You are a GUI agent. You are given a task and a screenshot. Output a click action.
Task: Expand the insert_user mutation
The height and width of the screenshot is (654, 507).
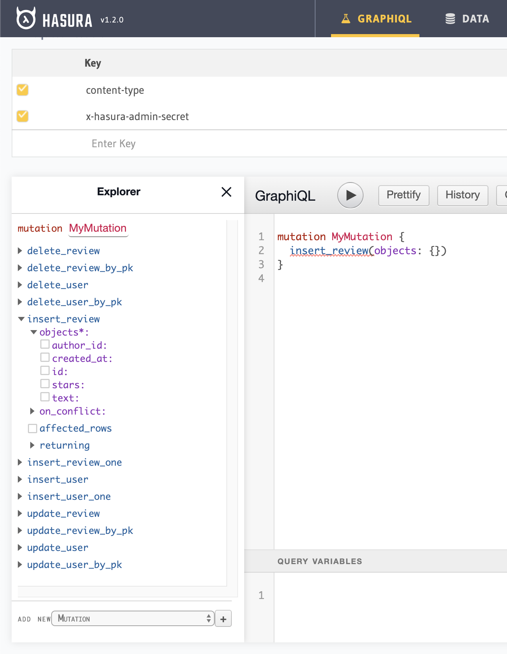(20, 479)
